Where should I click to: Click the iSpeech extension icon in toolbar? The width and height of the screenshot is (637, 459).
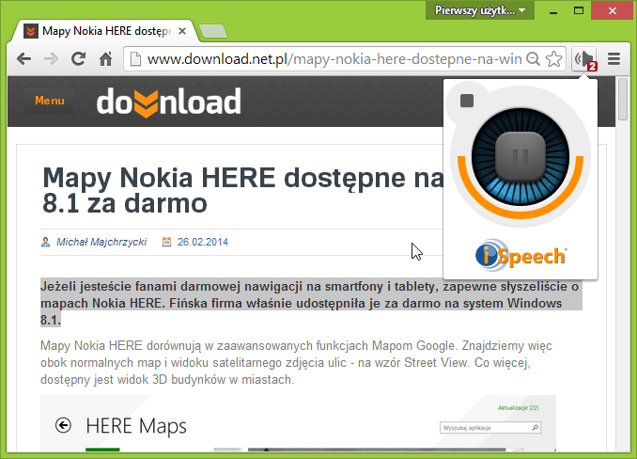(x=584, y=60)
